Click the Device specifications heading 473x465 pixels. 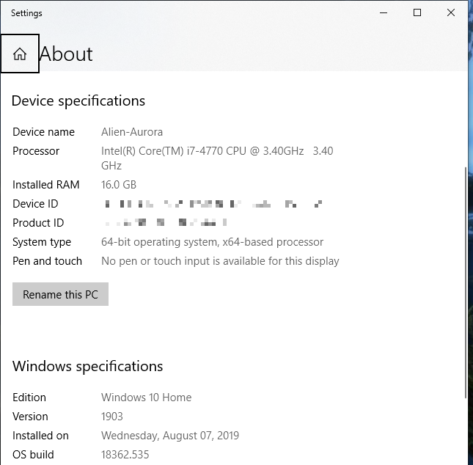[x=78, y=100]
